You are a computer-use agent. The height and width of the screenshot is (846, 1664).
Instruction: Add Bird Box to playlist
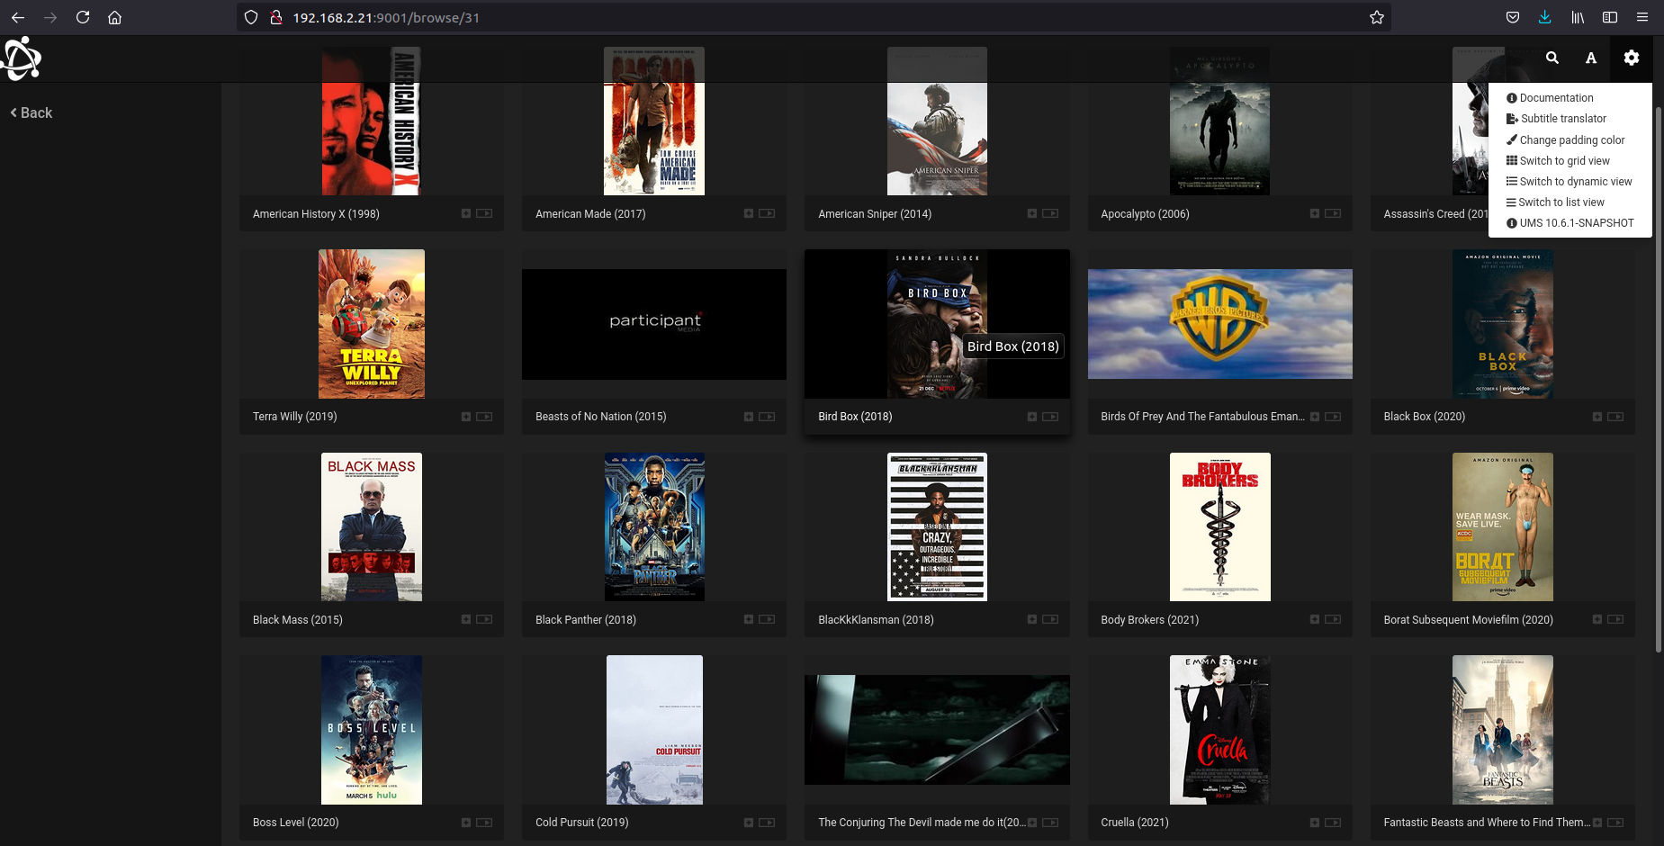(x=1032, y=417)
